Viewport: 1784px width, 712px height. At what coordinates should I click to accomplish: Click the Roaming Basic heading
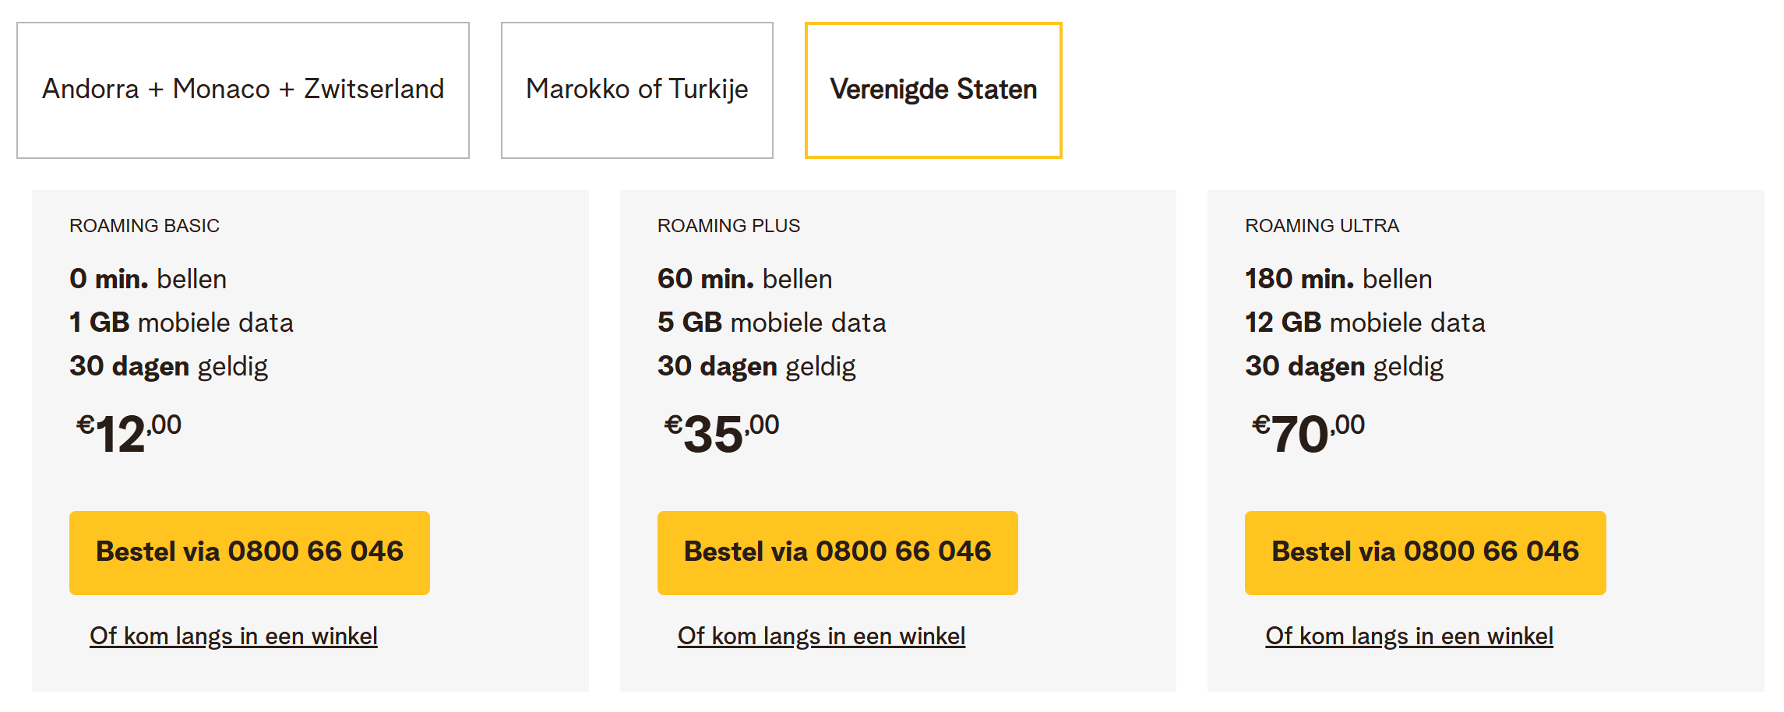[144, 226]
